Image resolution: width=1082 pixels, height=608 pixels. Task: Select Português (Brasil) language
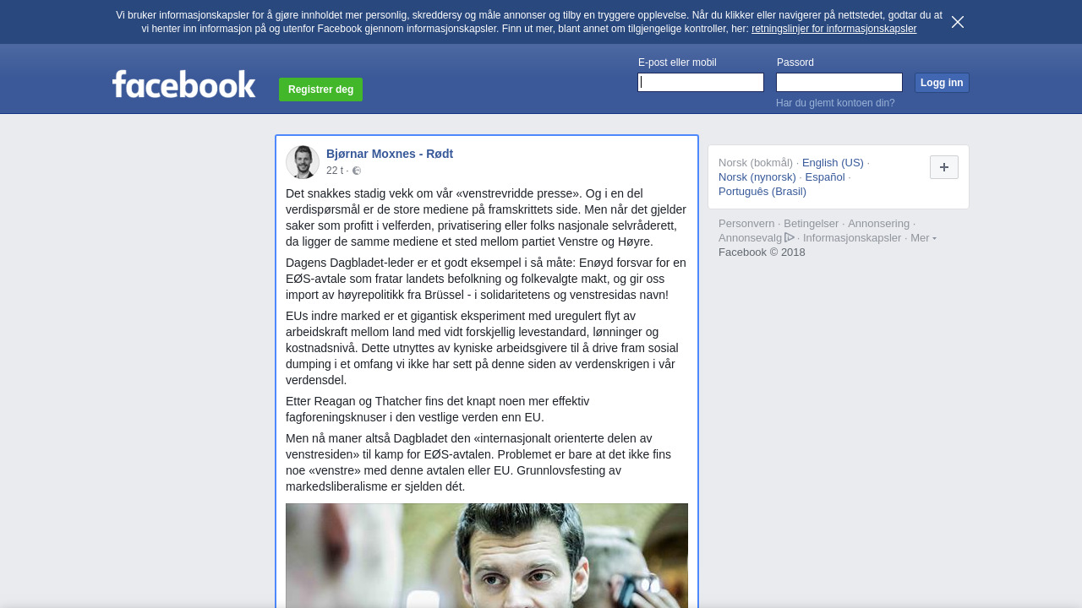762,191
